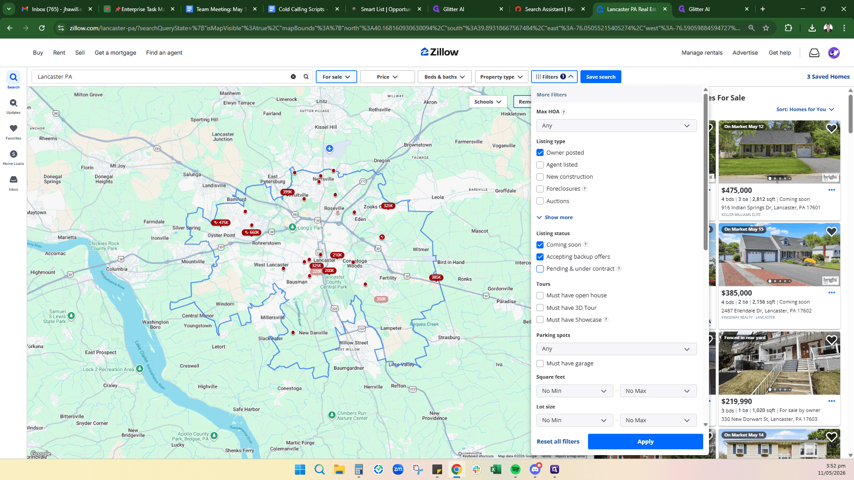
Task: Switch to the Cold Calling Scripts tab
Action: [x=302, y=9]
